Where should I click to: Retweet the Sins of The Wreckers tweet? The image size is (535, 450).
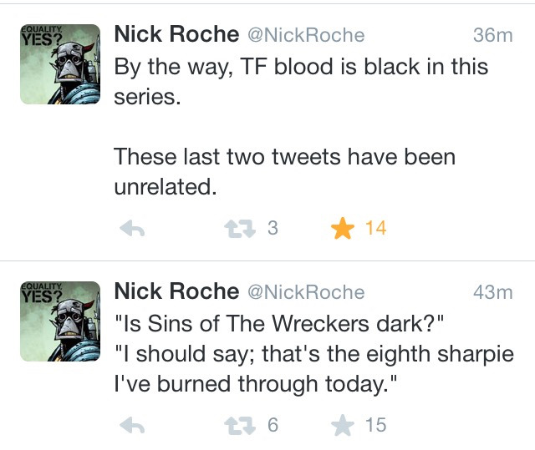(x=240, y=426)
